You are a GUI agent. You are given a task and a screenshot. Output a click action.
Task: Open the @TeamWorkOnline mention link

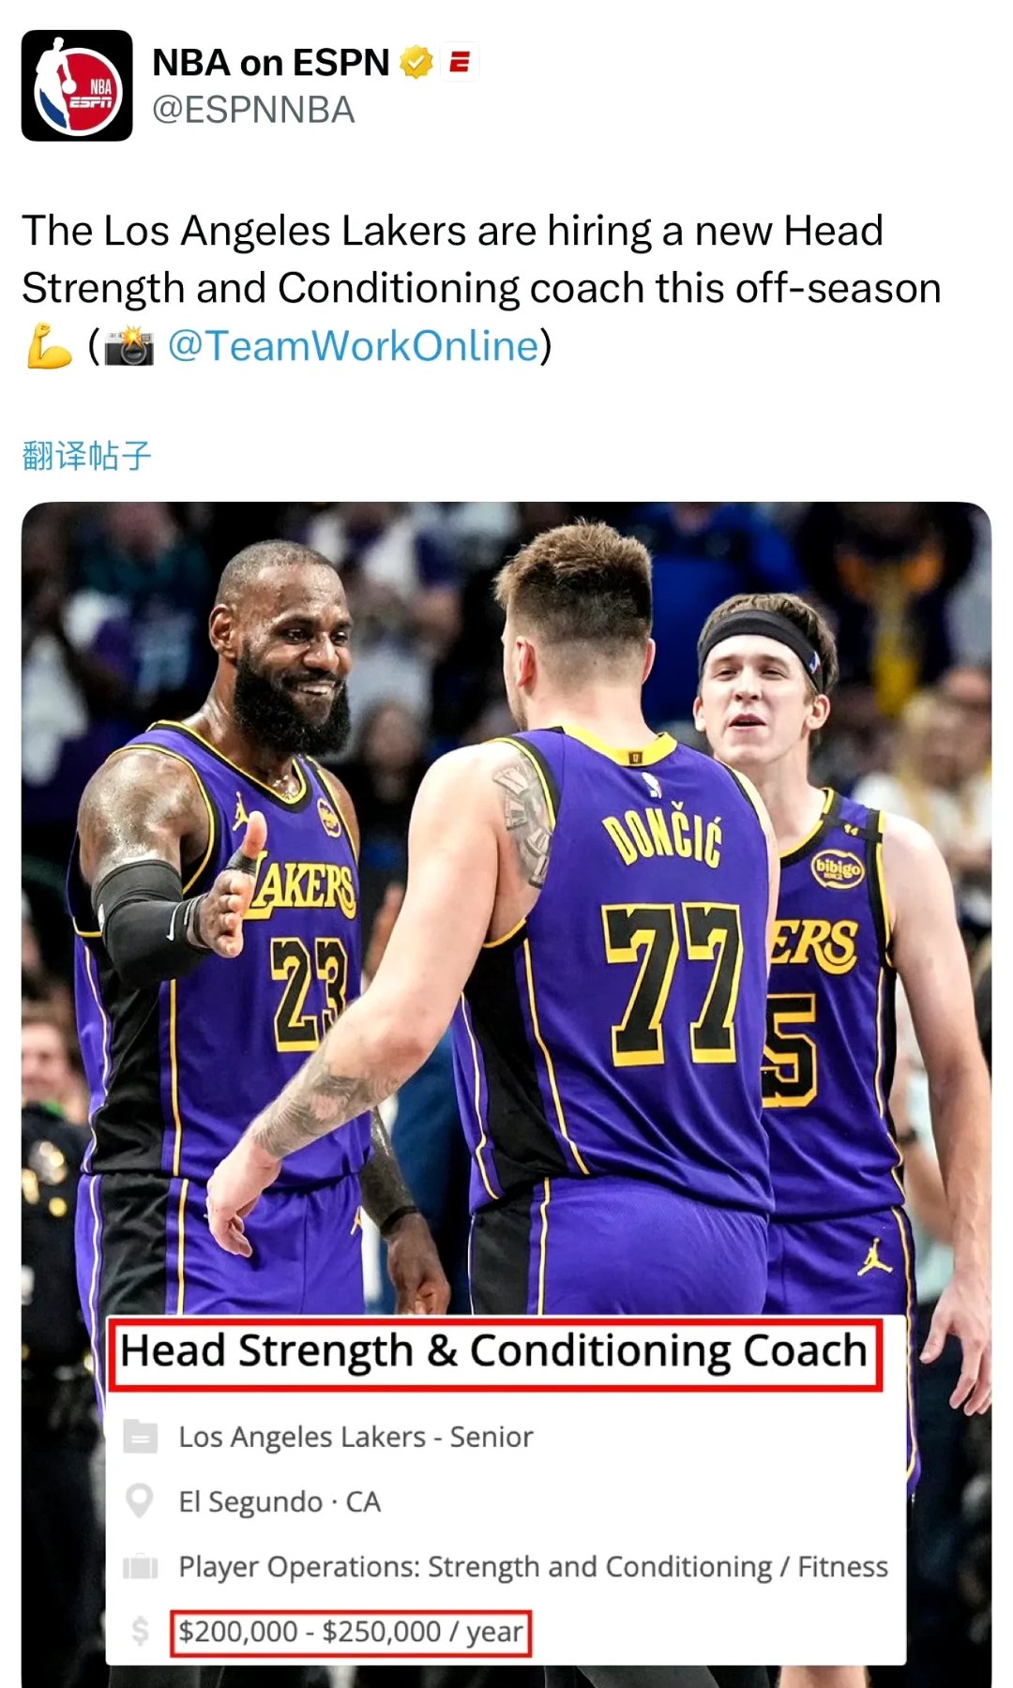click(x=353, y=346)
